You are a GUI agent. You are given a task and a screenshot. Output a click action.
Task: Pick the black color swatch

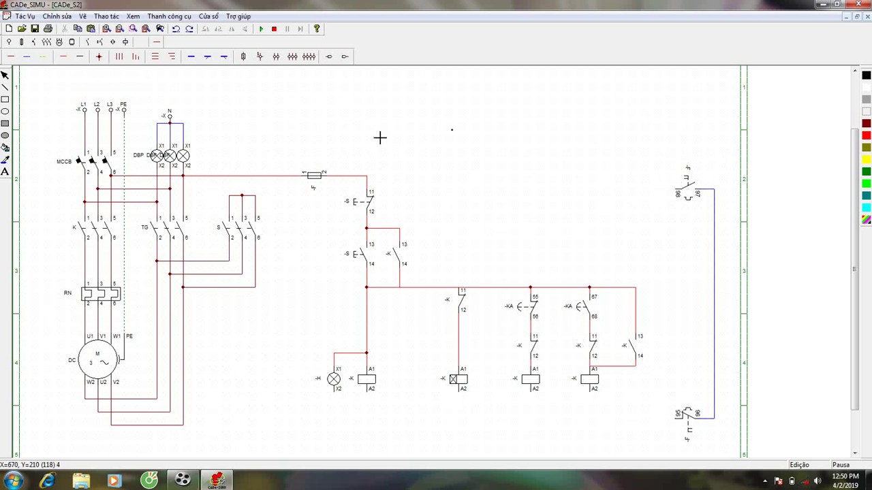tap(867, 75)
